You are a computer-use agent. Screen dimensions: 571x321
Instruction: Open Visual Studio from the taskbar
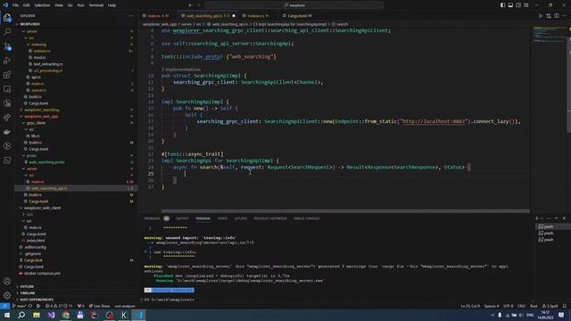tap(51, 315)
